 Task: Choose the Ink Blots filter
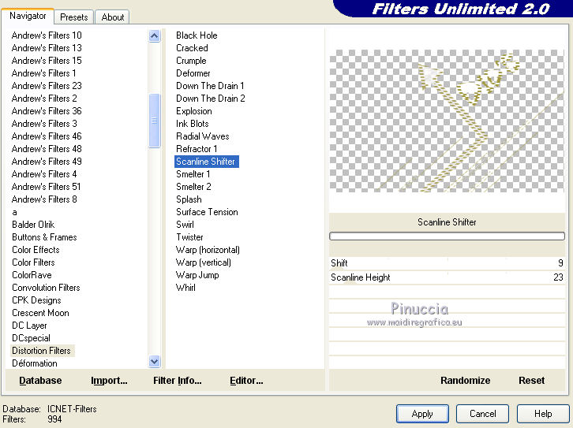click(193, 124)
